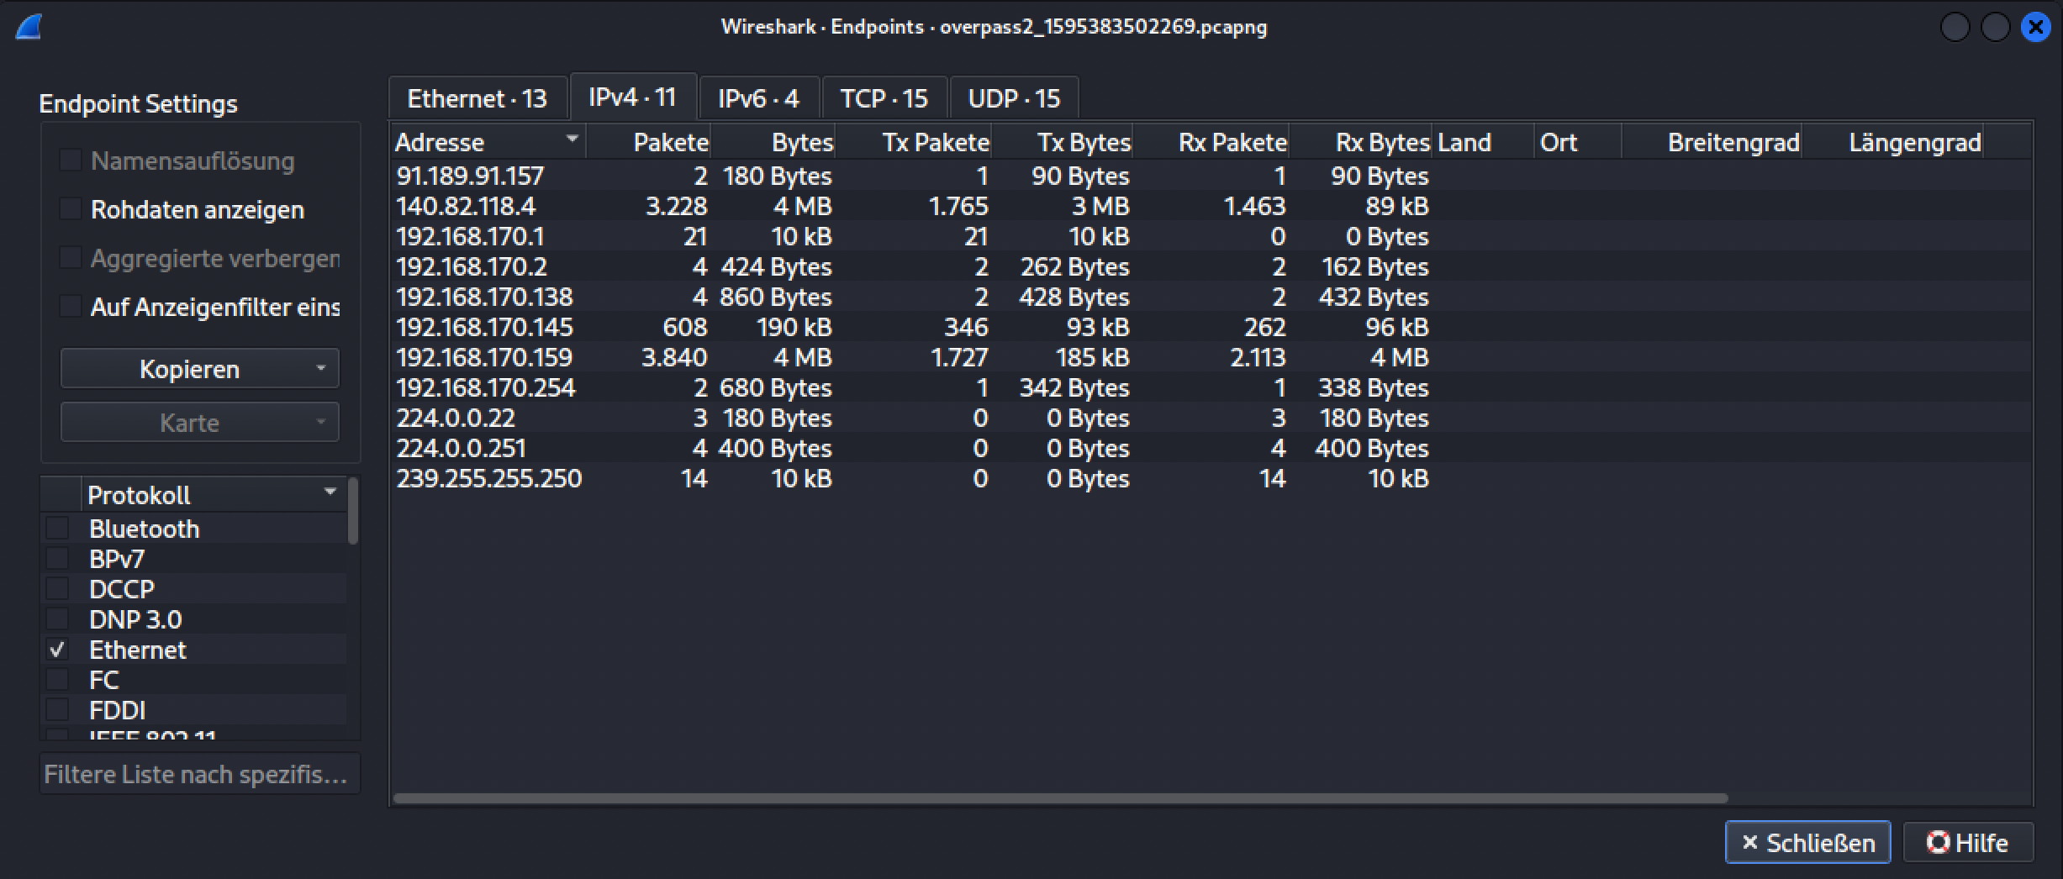Sort by the Adresse column header

point(488,141)
